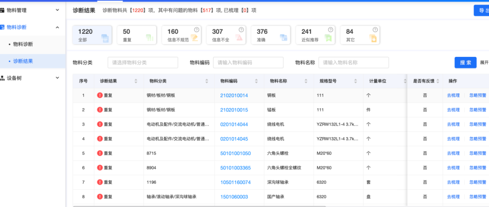
Task: Open material code 50101001050 link
Action: (x=235, y=153)
